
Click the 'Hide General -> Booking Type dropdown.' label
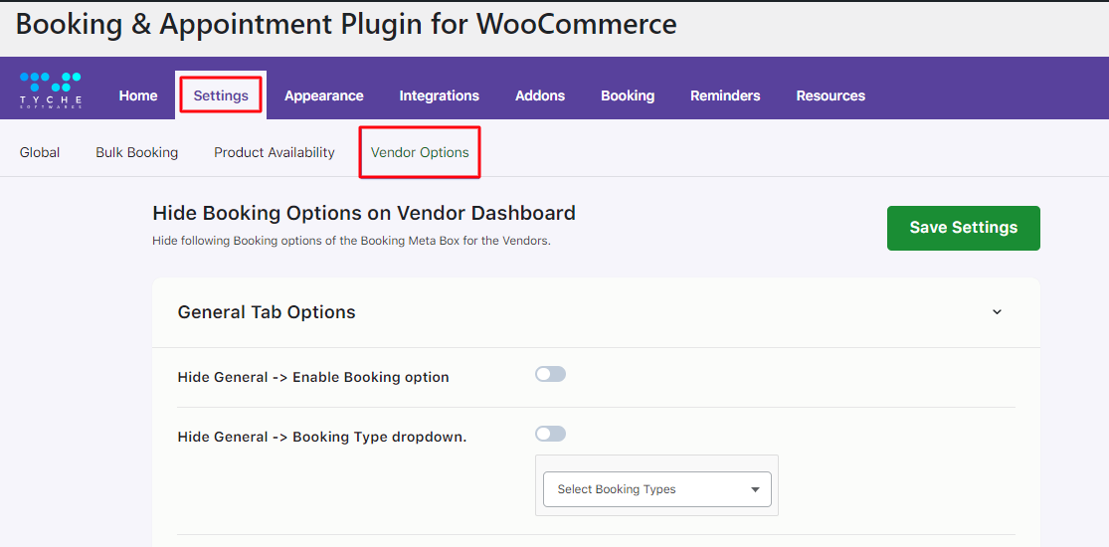click(x=322, y=437)
